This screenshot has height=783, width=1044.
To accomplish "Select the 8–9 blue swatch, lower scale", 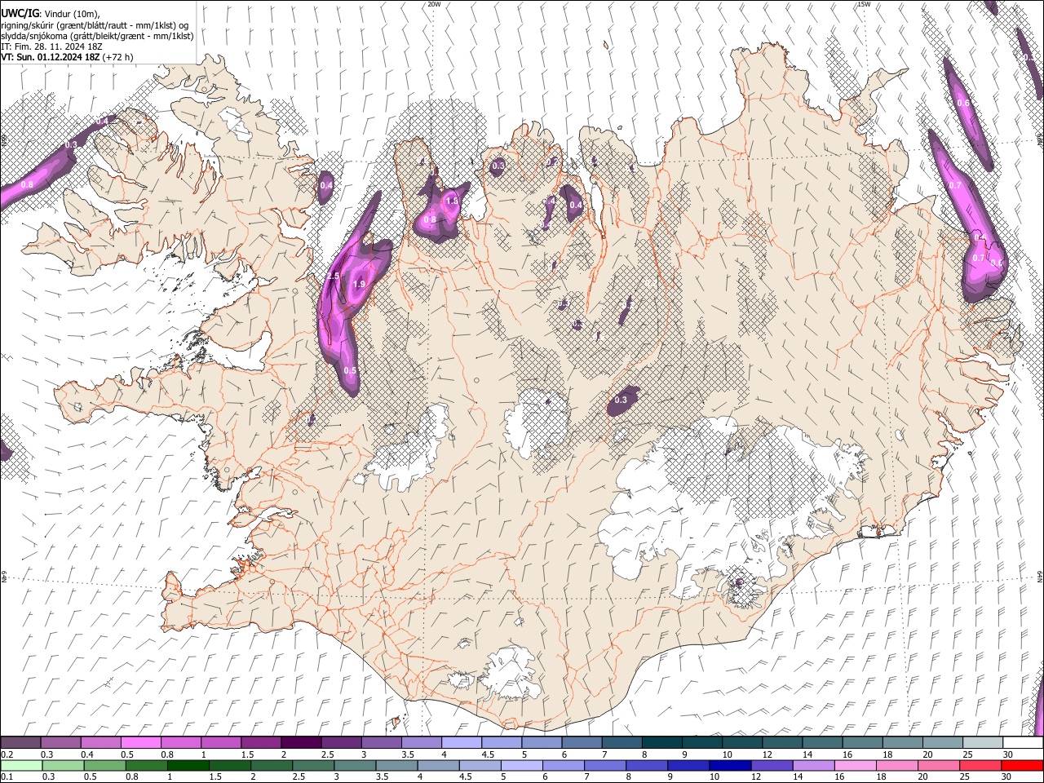I will [x=647, y=765].
